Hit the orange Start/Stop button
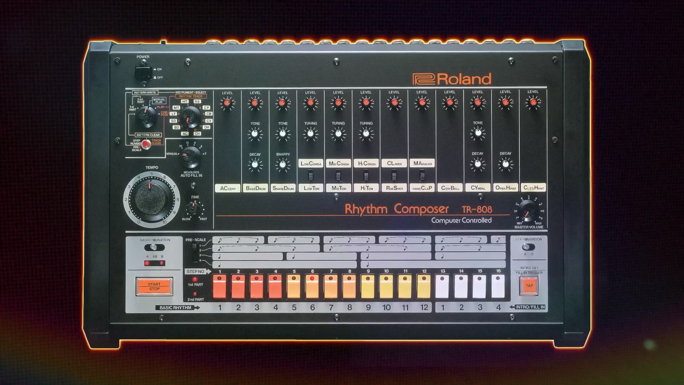This screenshot has height=385, width=684. coord(154,286)
